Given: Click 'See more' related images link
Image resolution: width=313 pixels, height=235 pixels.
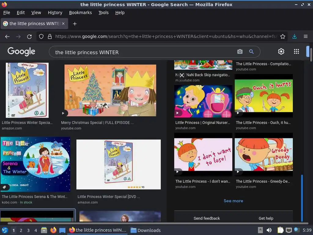Looking at the screenshot, I should pos(233,201).
